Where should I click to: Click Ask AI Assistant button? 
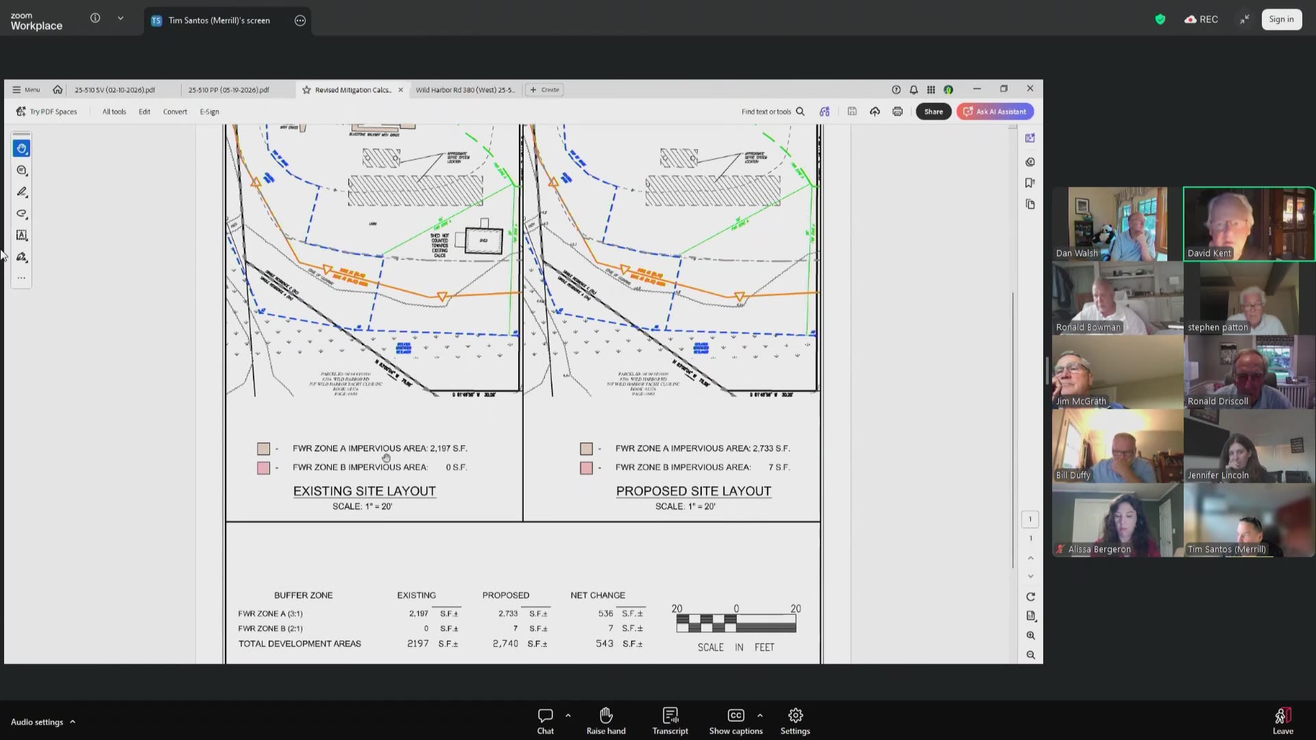click(x=995, y=112)
